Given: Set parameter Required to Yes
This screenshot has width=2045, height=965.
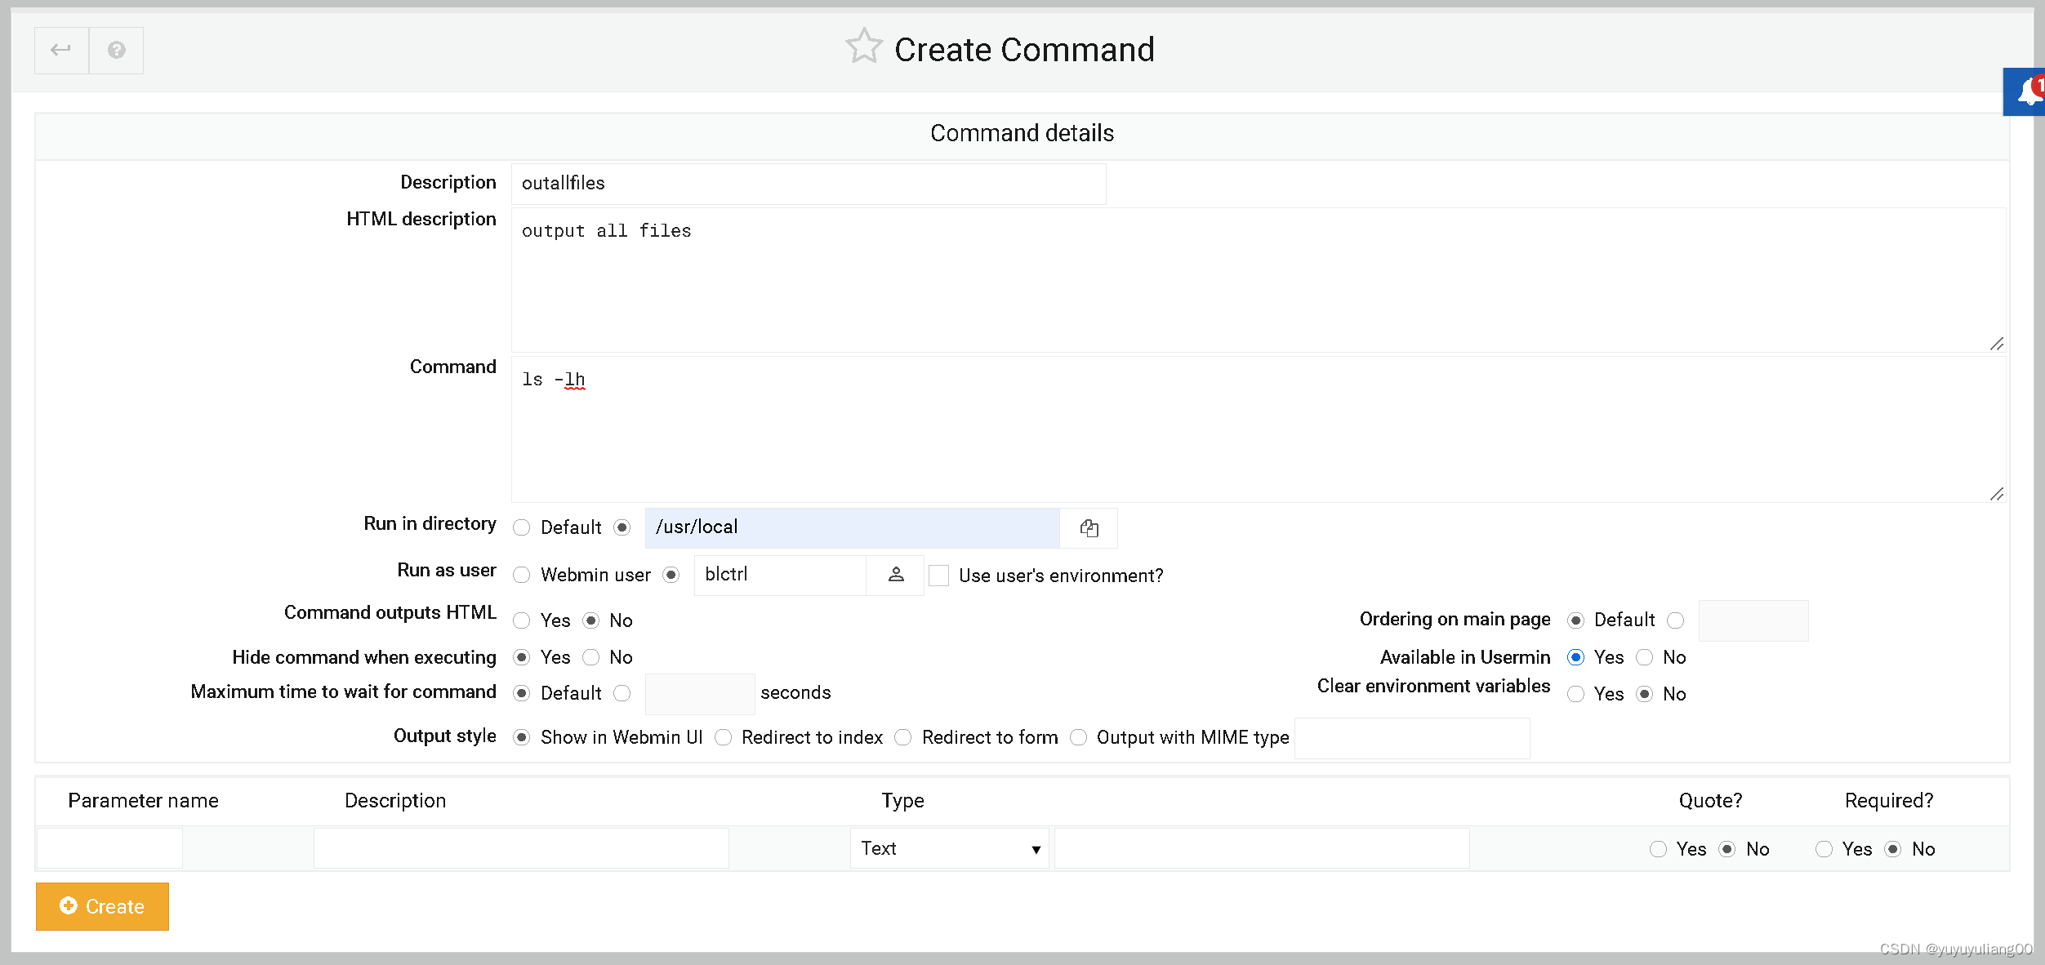Looking at the screenshot, I should tap(1824, 850).
